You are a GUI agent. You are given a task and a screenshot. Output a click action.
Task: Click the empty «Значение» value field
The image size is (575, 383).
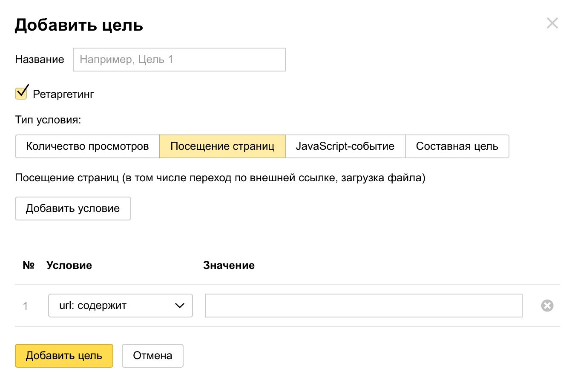(x=363, y=305)
